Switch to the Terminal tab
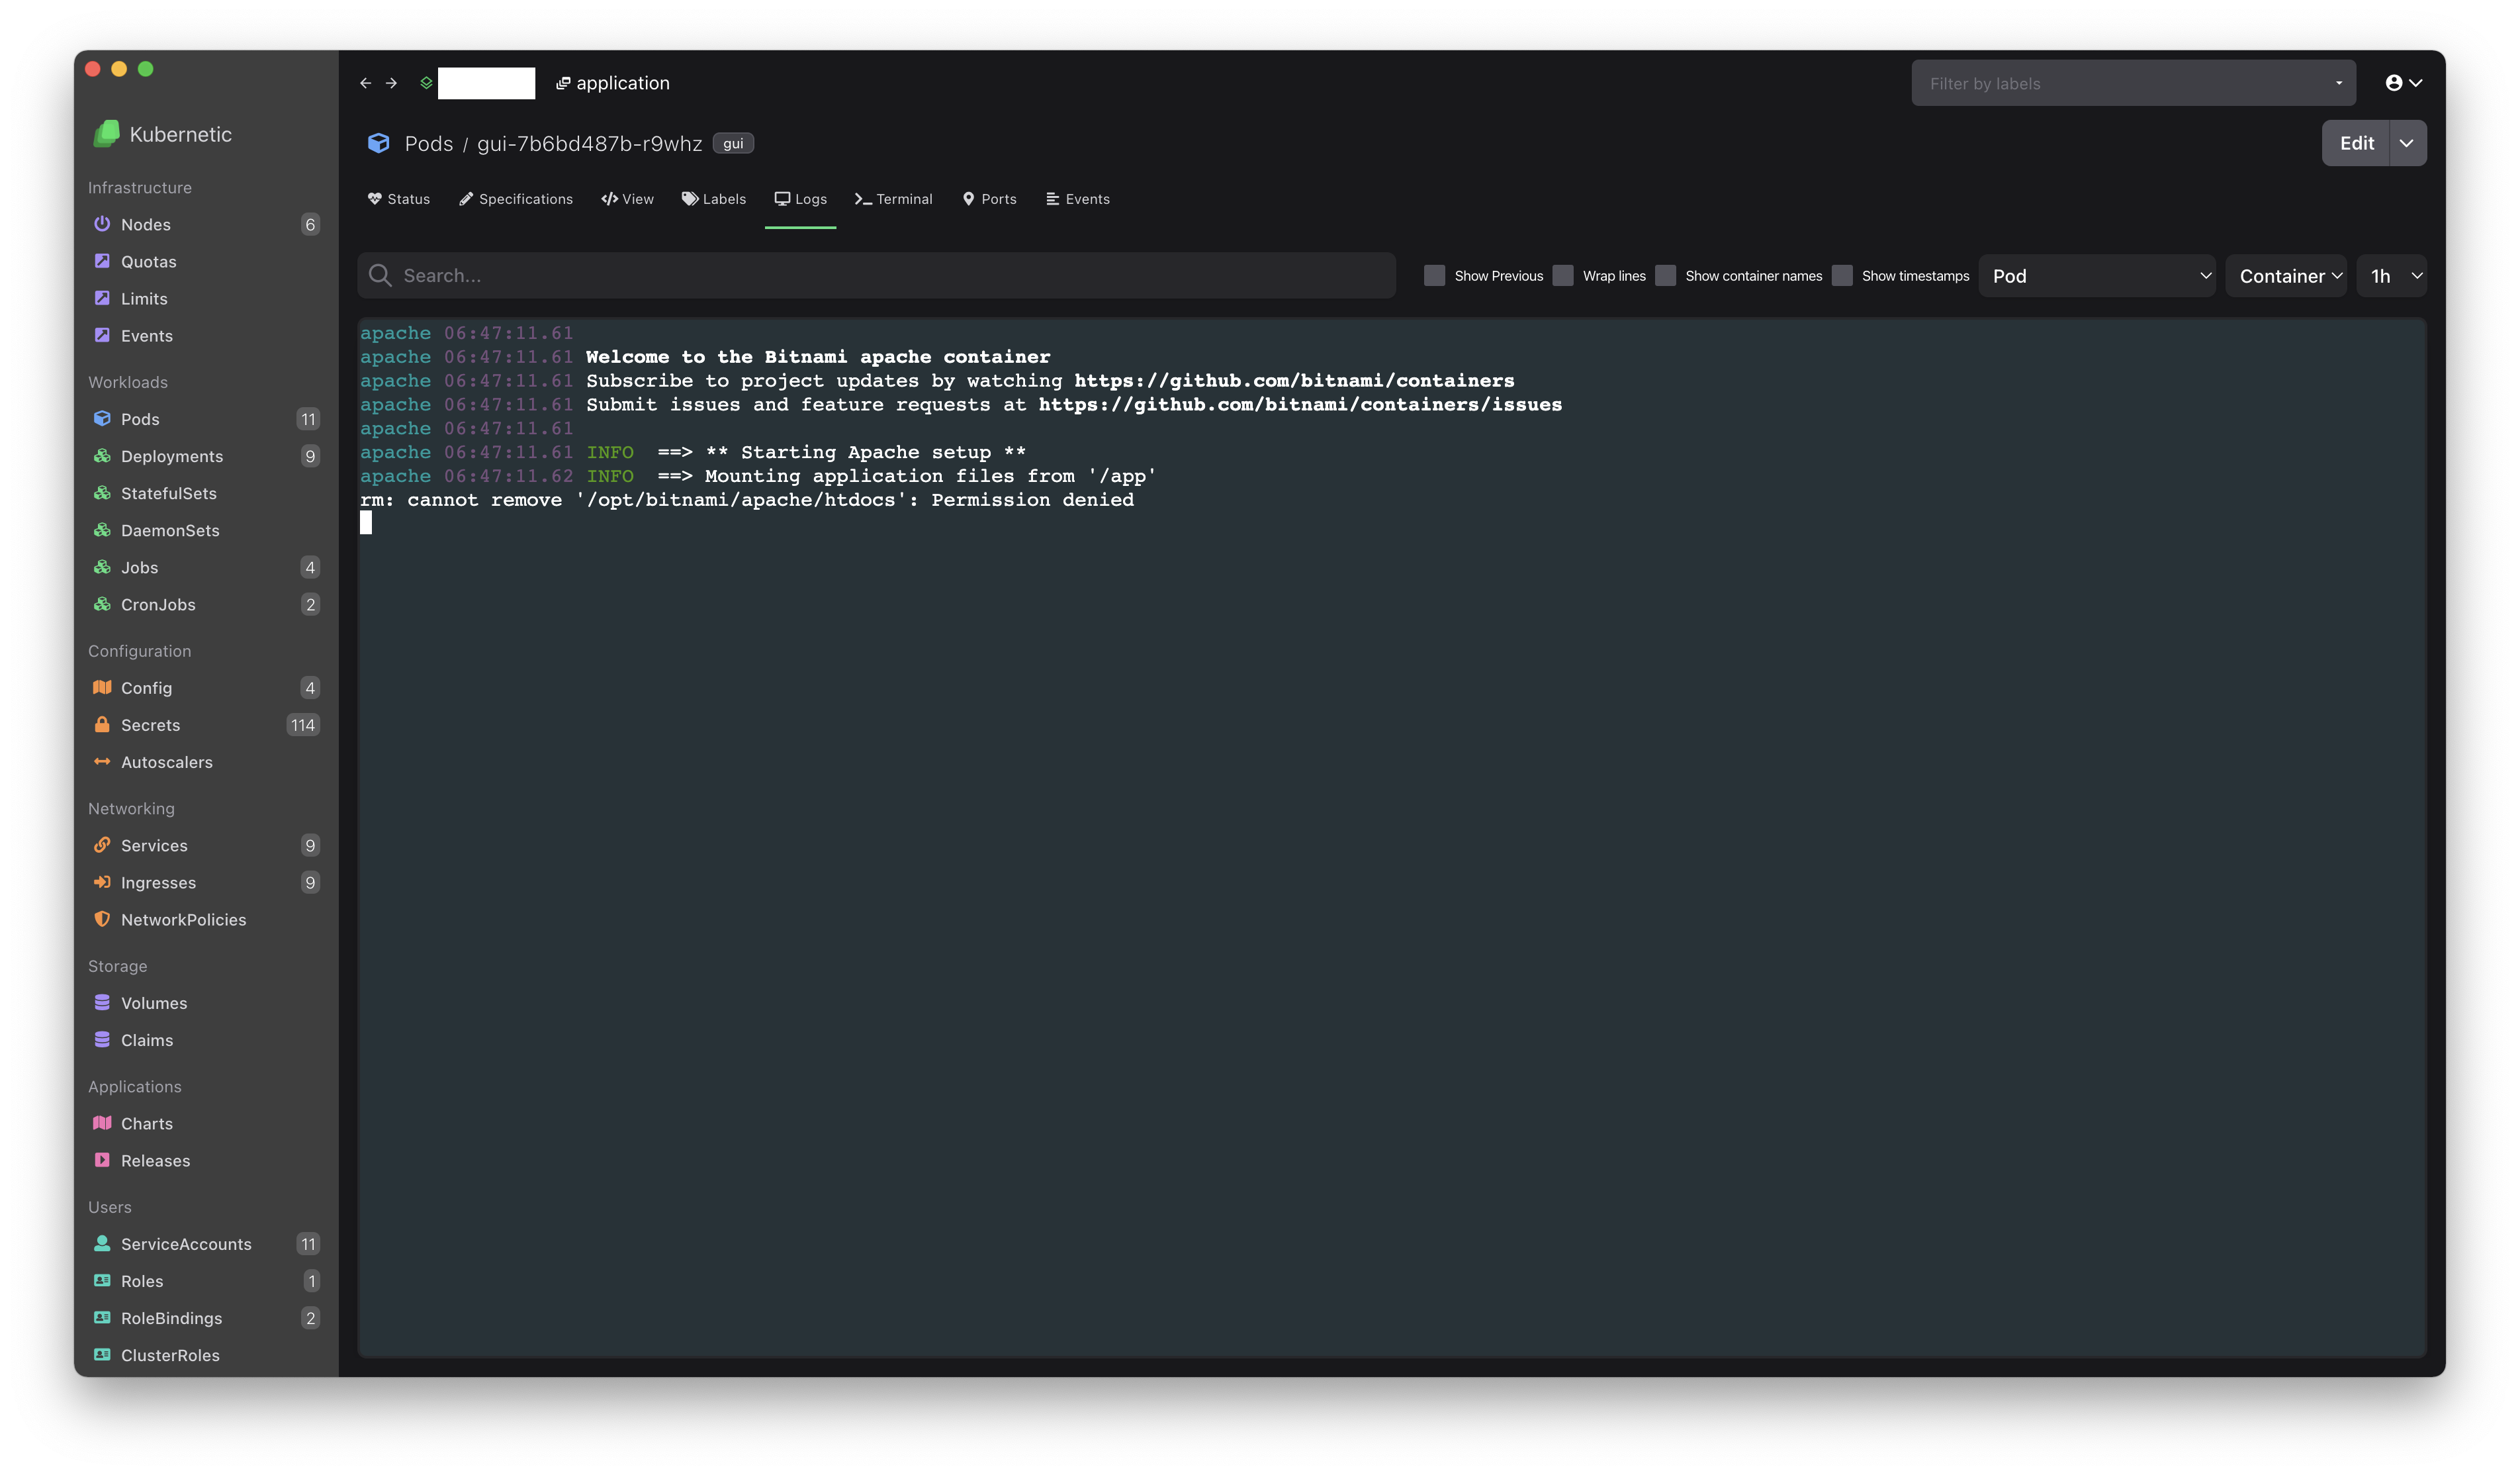The width and height of the screenshot is (2520, 1475). (894, 198)
